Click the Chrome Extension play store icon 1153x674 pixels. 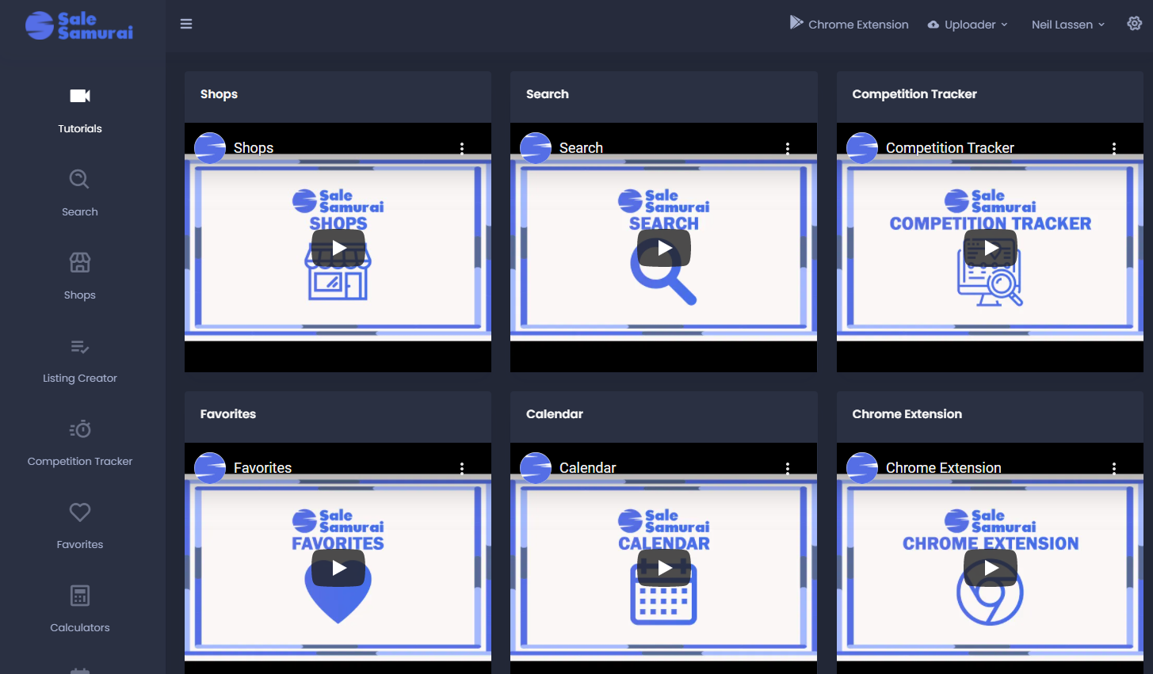[x=796, y=22]
